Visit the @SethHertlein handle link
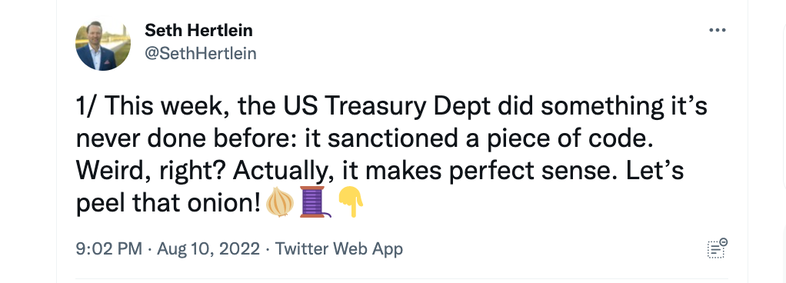Viewport: 786px width, 283px height. pyautogui.click(x=201, y=53)
